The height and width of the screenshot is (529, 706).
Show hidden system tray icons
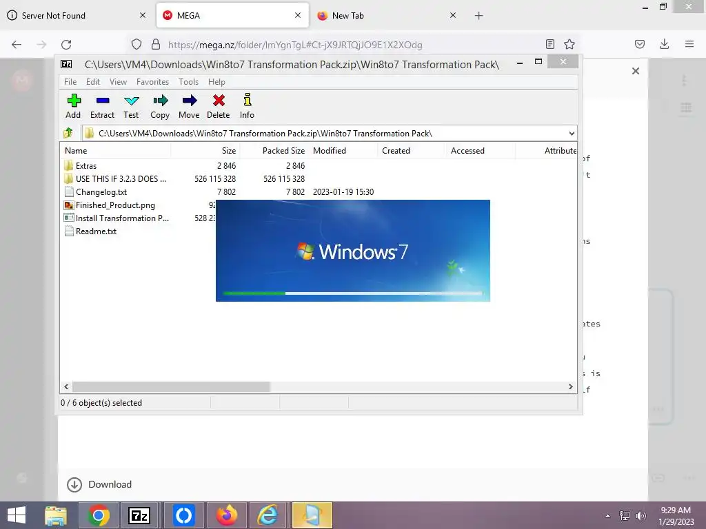click(x=607, y=516)
